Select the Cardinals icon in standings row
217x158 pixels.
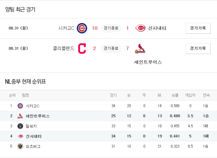tap(20, 116)
